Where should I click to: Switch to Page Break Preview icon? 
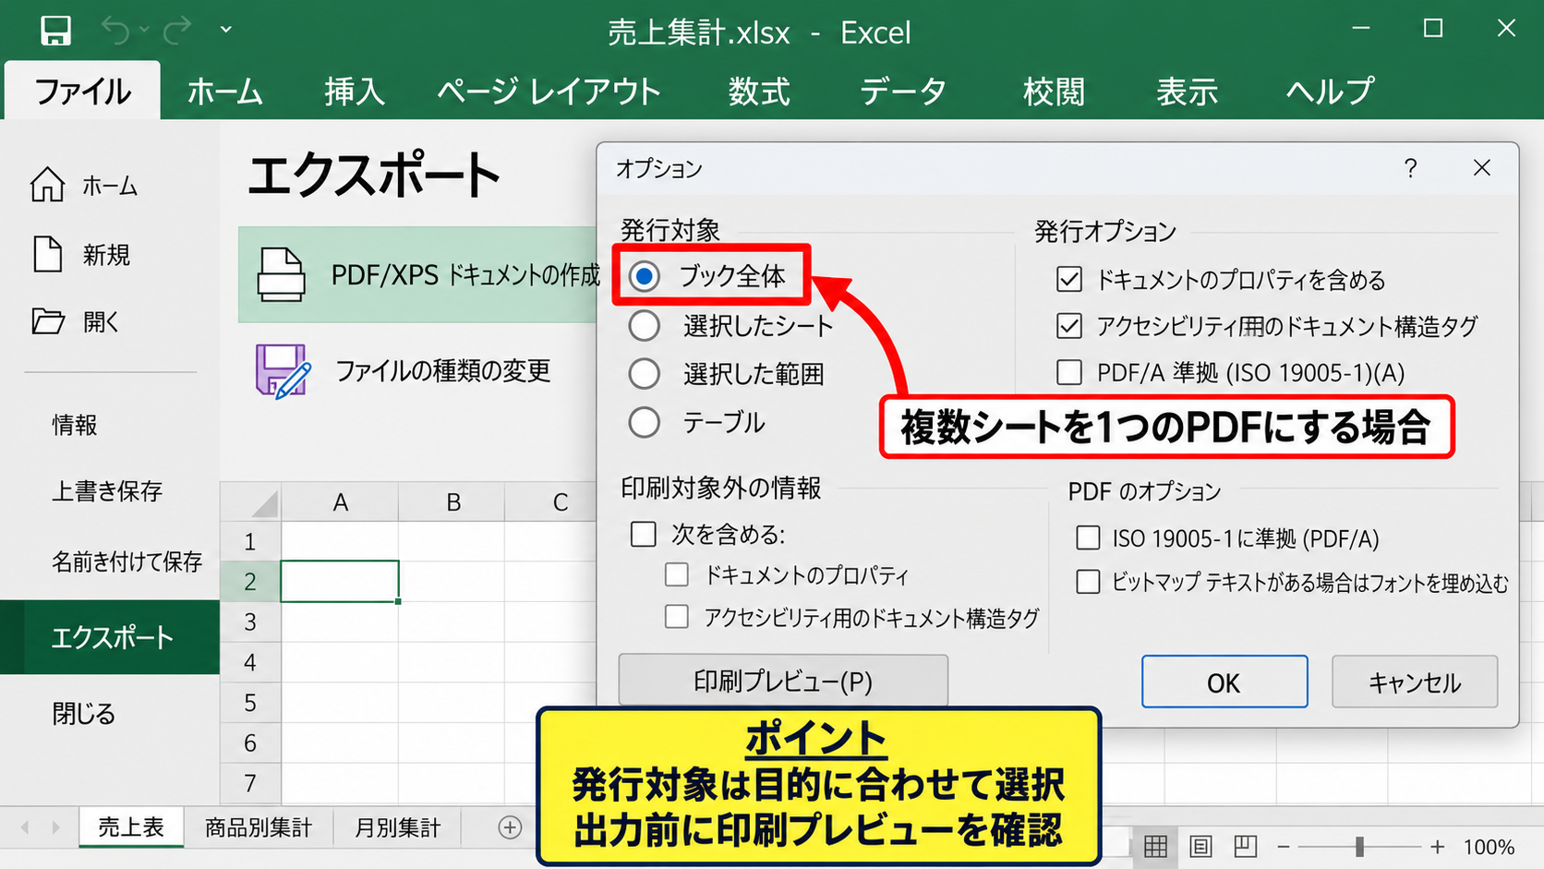[x=1245, y=846]
